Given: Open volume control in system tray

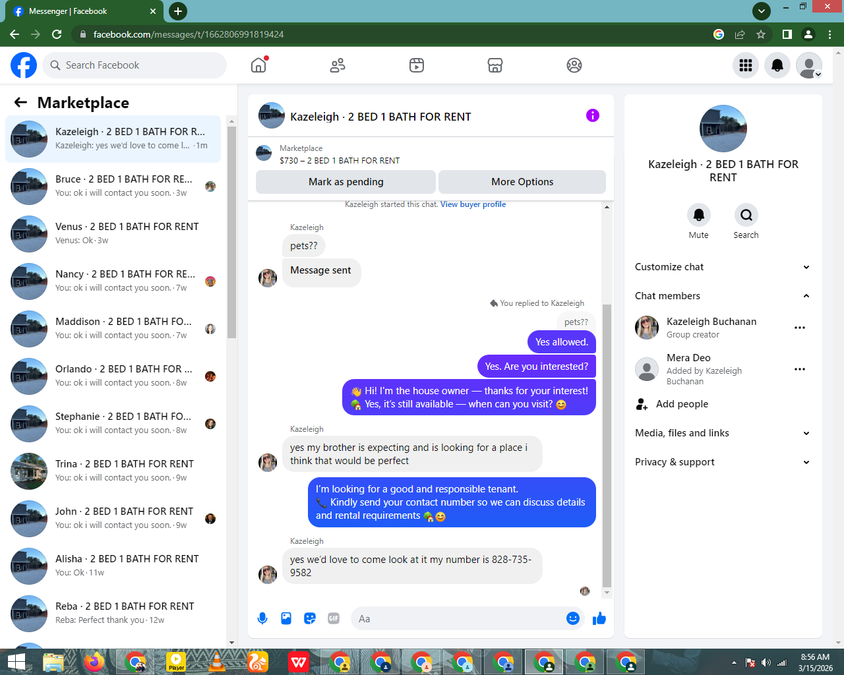Looking at the screenshot, I should point(766,662).
